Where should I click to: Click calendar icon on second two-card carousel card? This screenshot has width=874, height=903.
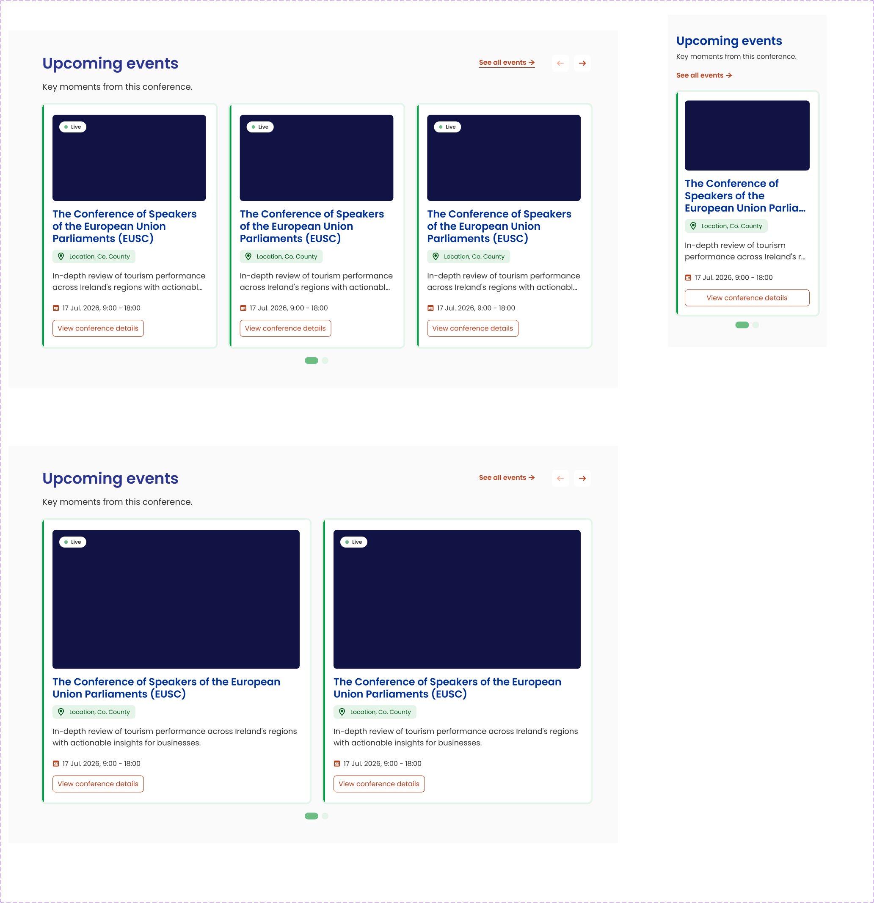337,764
